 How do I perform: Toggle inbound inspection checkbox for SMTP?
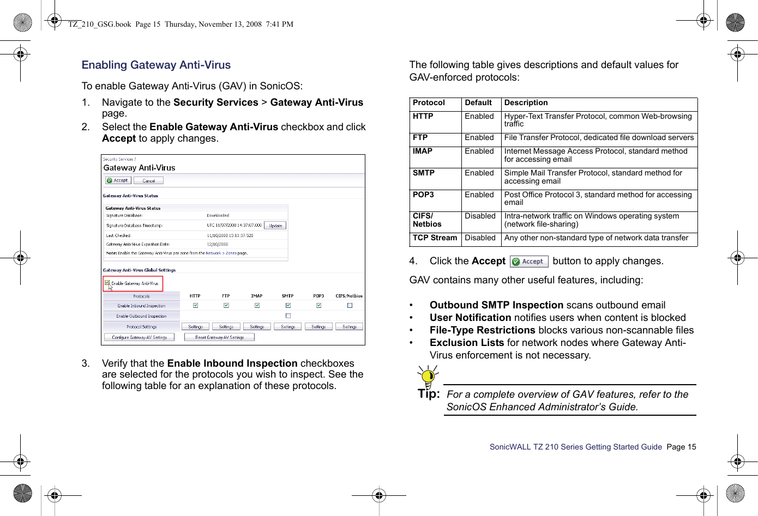tap(288, 306)
